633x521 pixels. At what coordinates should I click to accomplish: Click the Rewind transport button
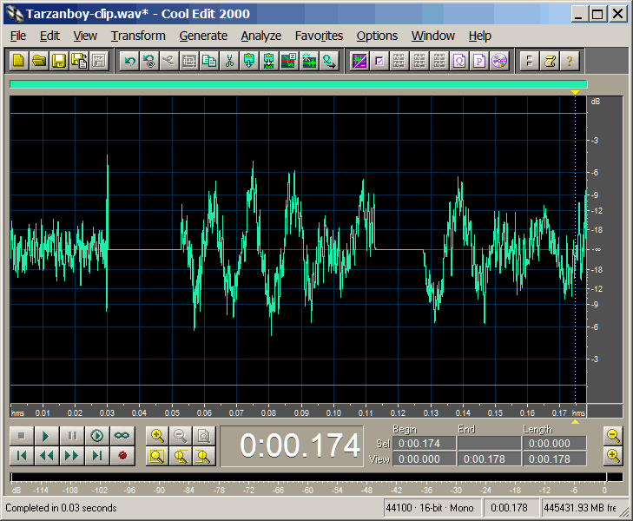[46, 456]
